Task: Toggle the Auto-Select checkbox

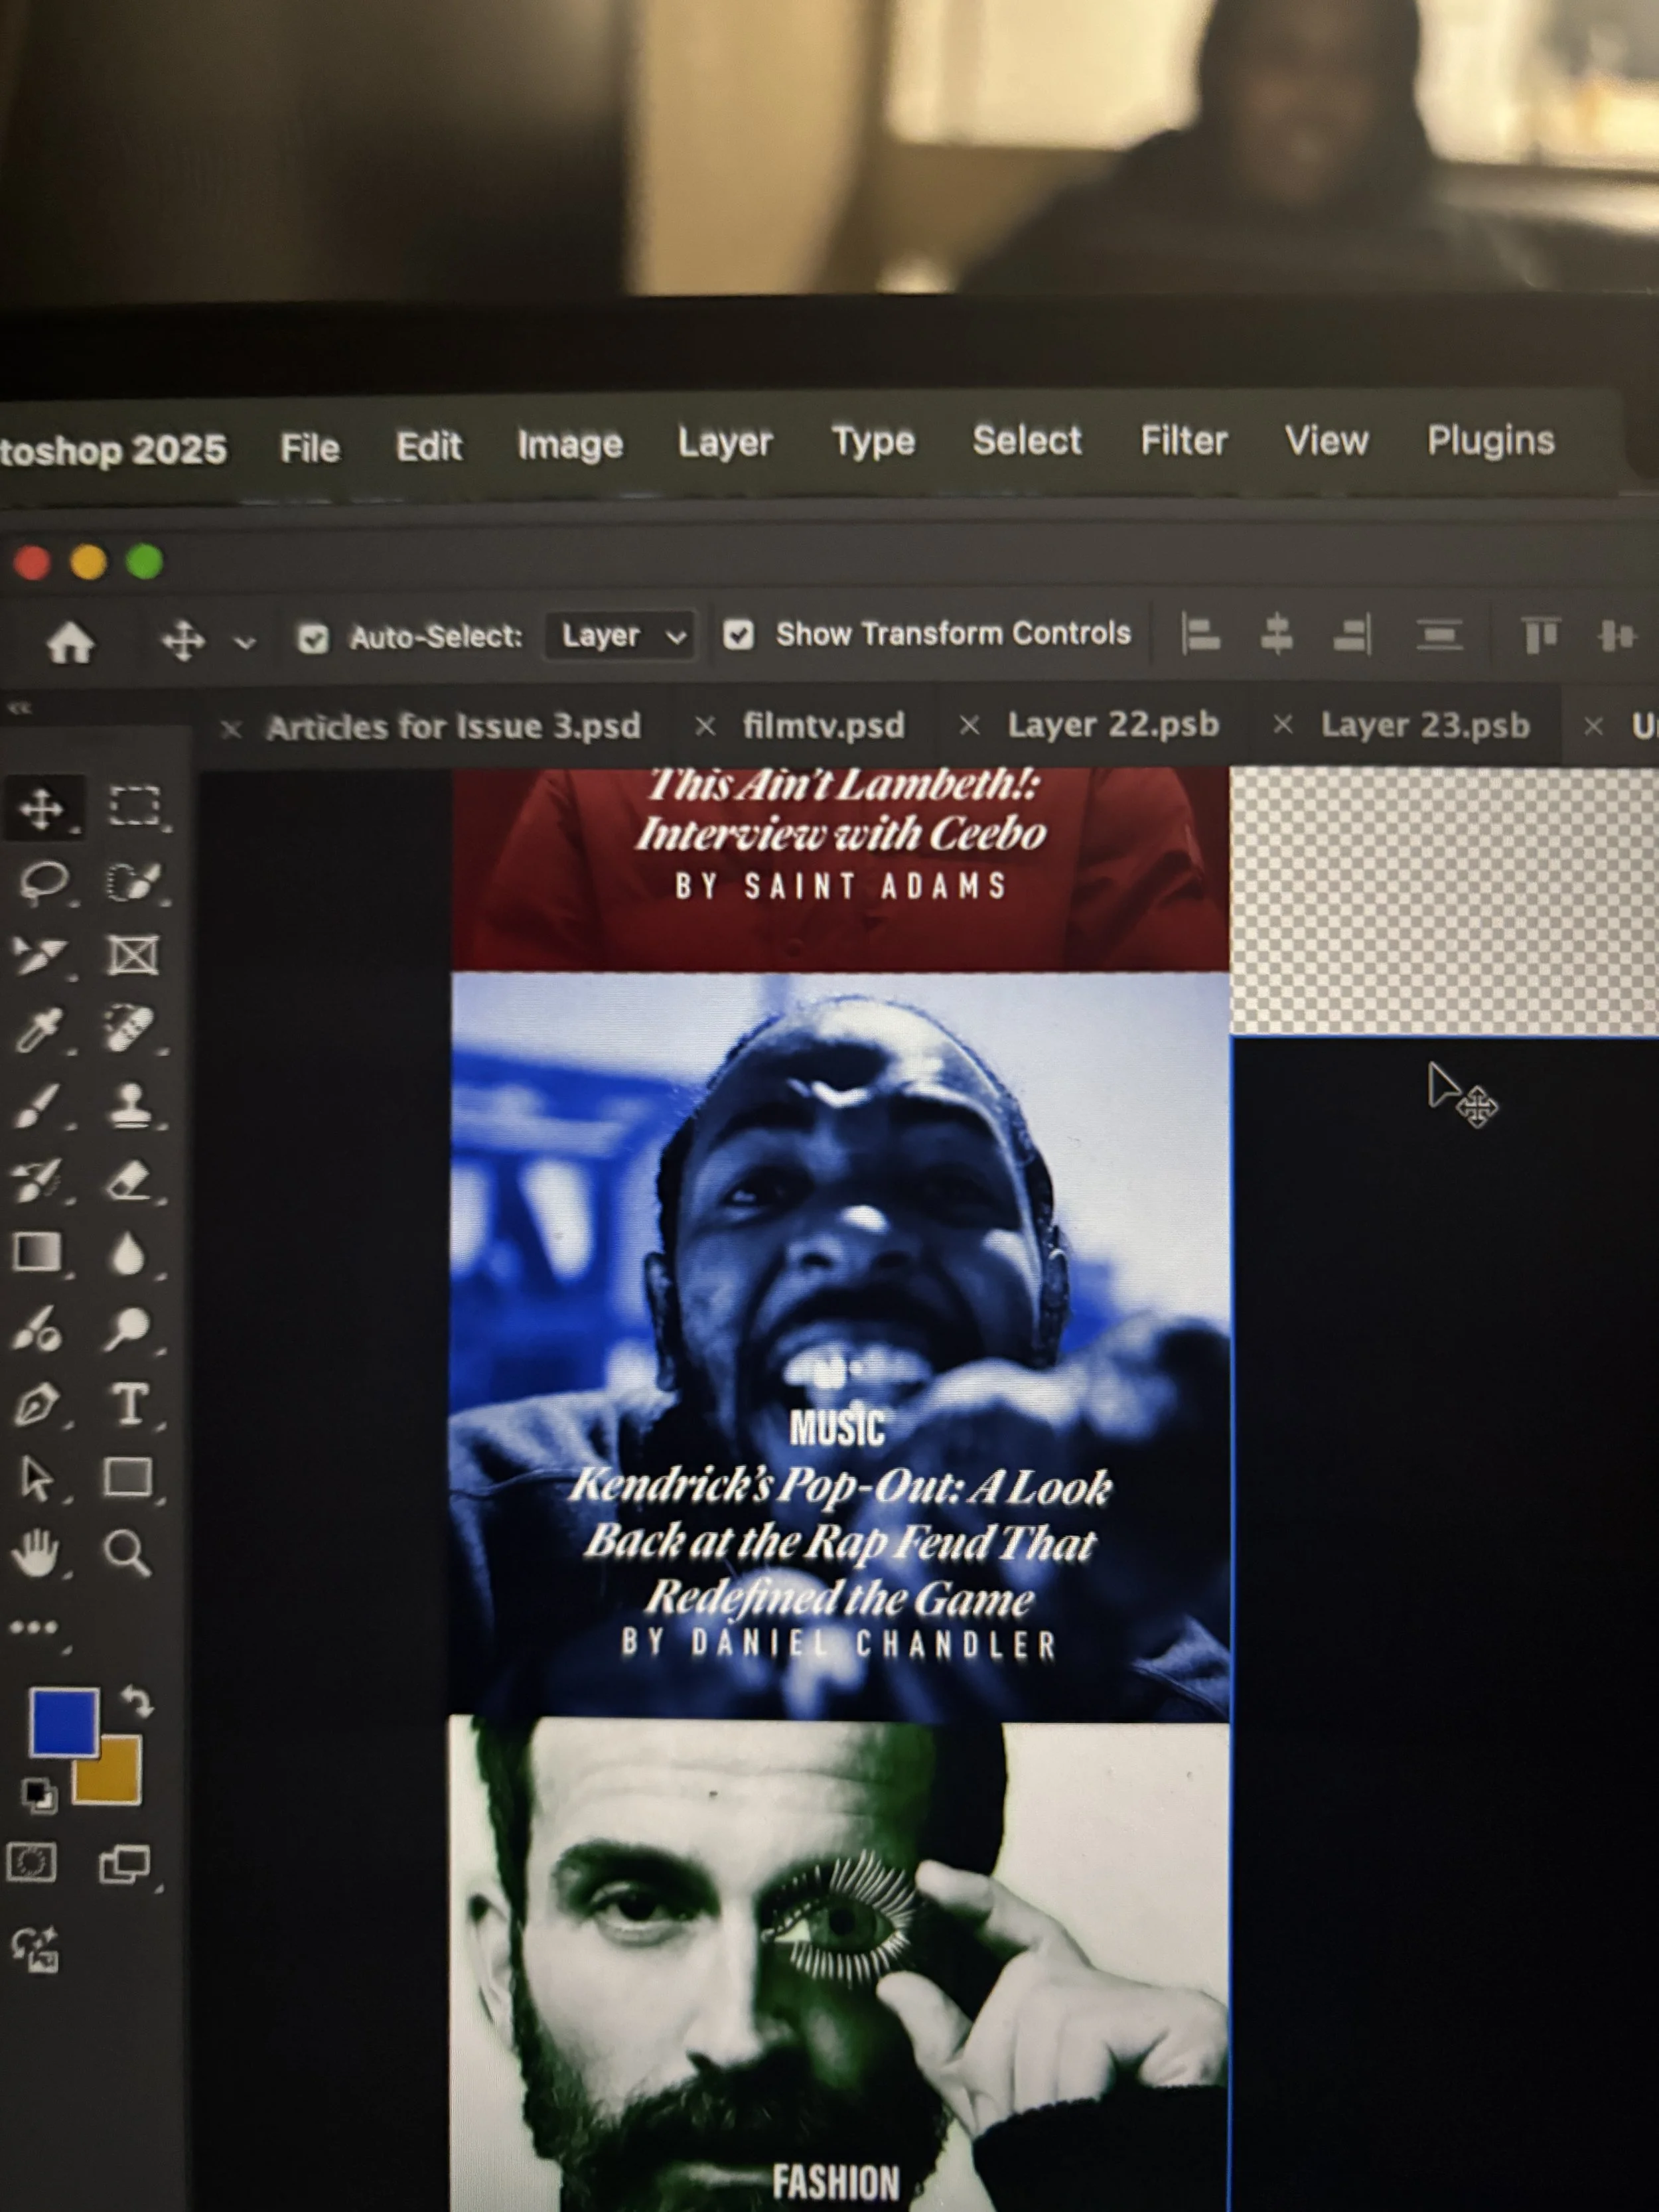Action: point(313,638)
